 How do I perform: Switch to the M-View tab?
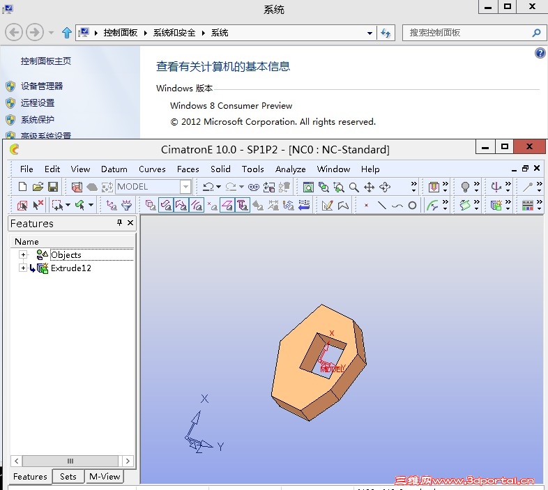click(x=105, y=477)
